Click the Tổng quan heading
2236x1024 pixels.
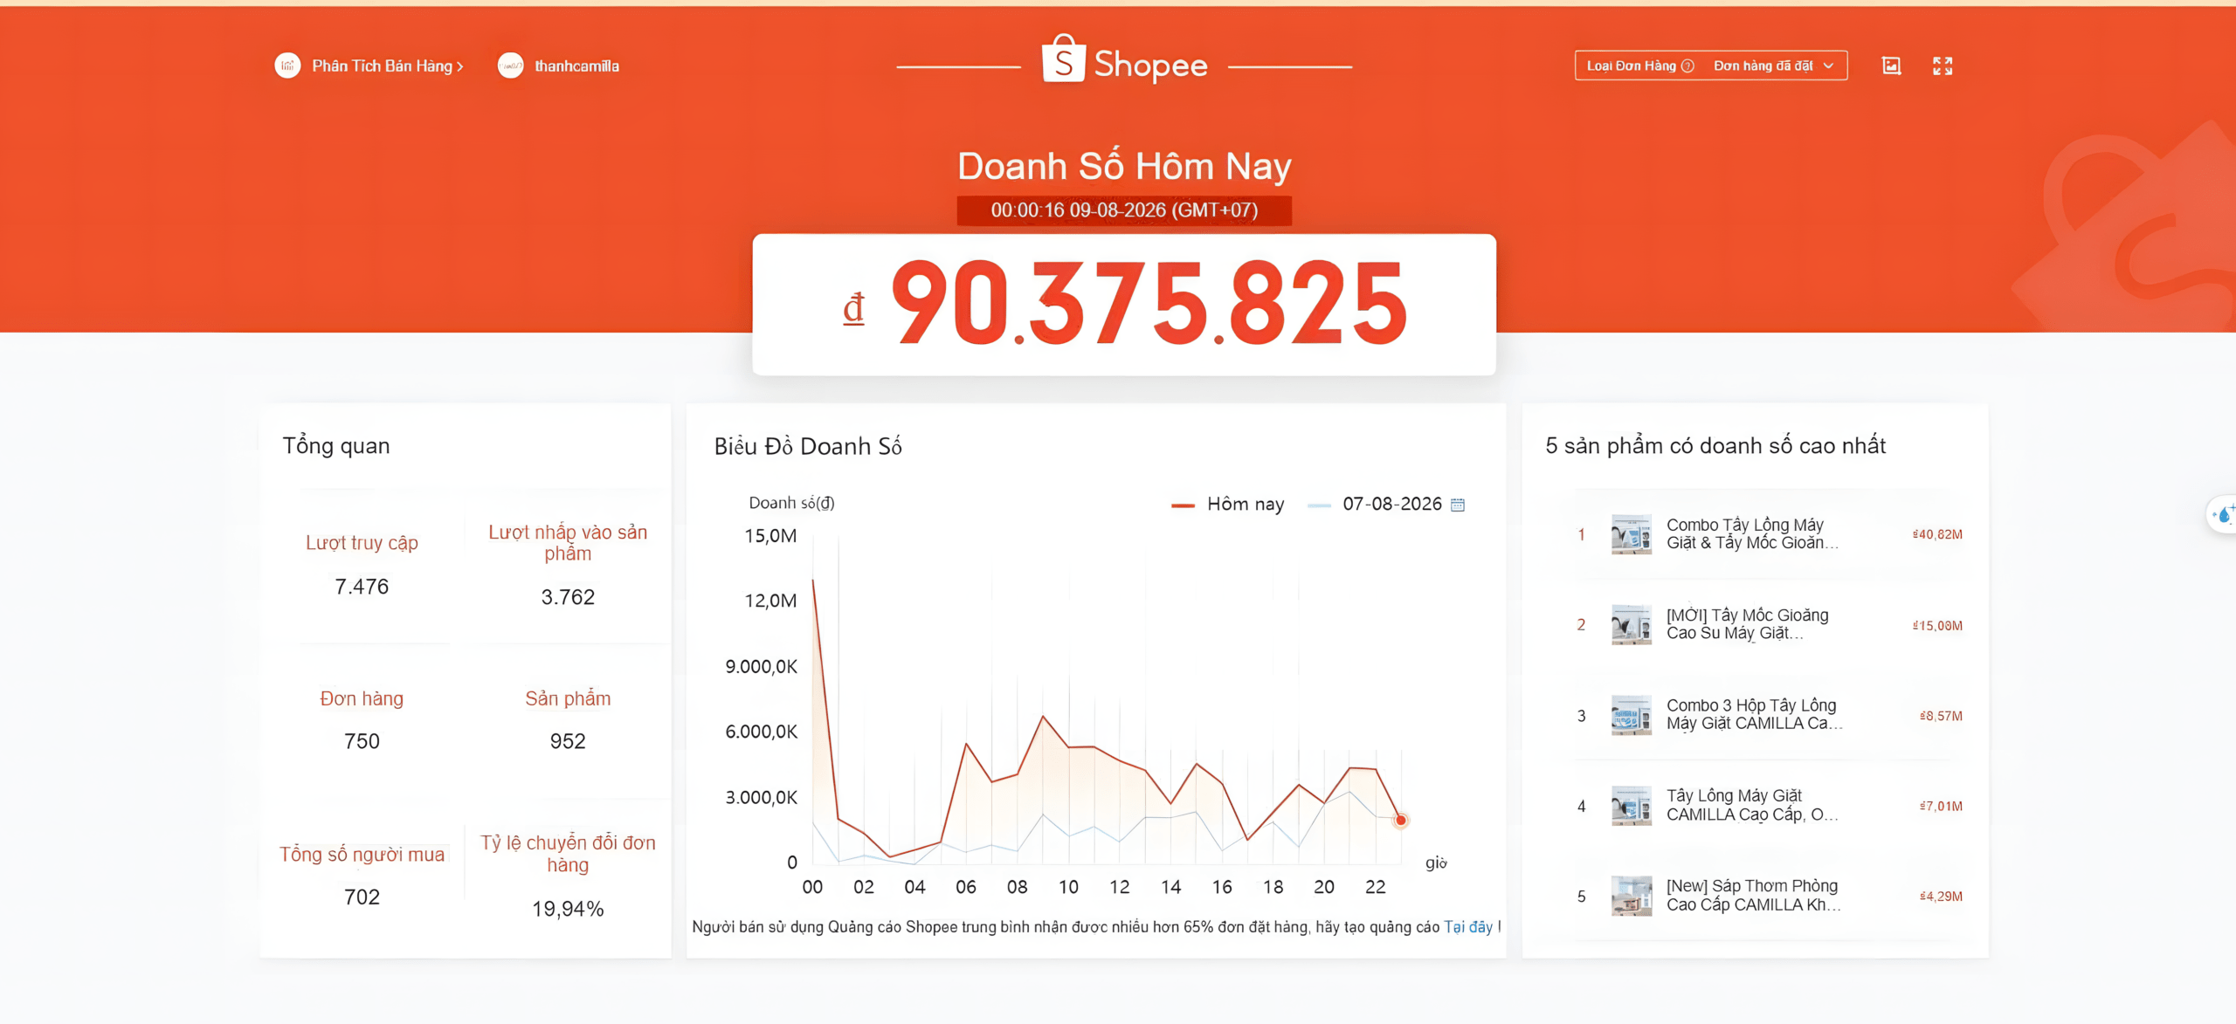(x=336, y=446)
